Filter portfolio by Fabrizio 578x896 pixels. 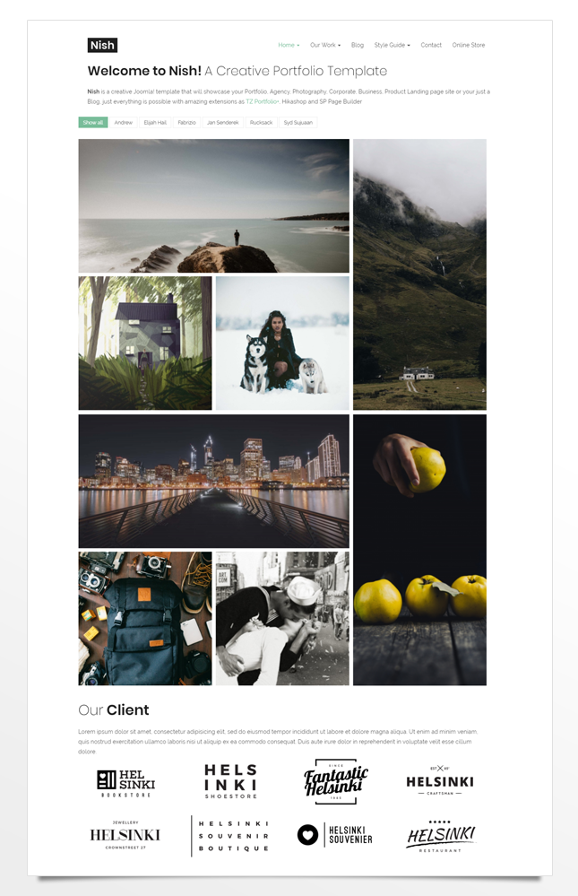[186, 122]
